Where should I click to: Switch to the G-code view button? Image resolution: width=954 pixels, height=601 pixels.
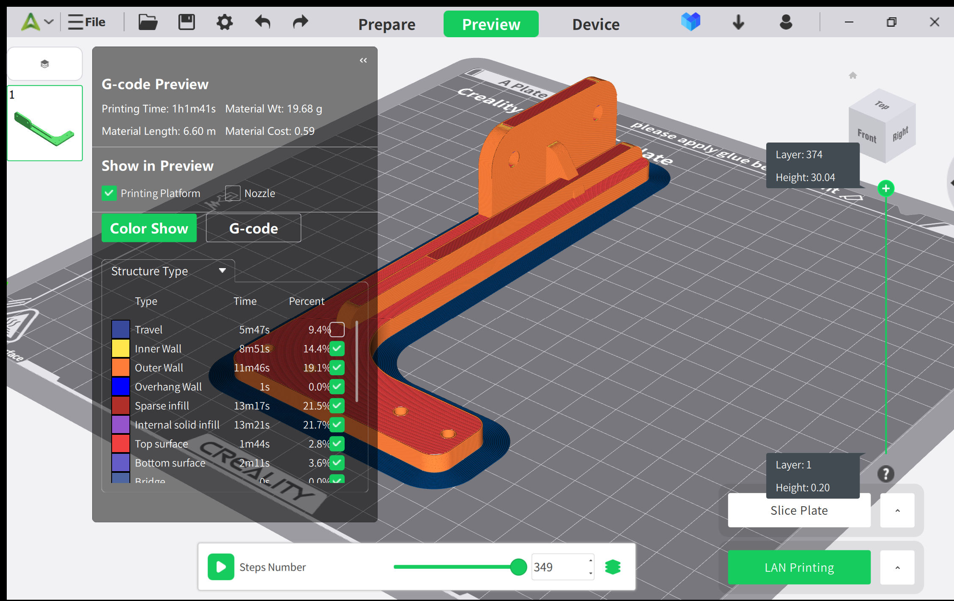(253, 228)
